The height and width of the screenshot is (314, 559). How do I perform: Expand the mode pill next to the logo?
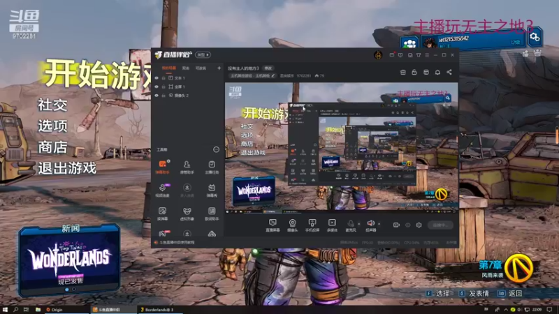pyautogui.click(x=203, y=55)
